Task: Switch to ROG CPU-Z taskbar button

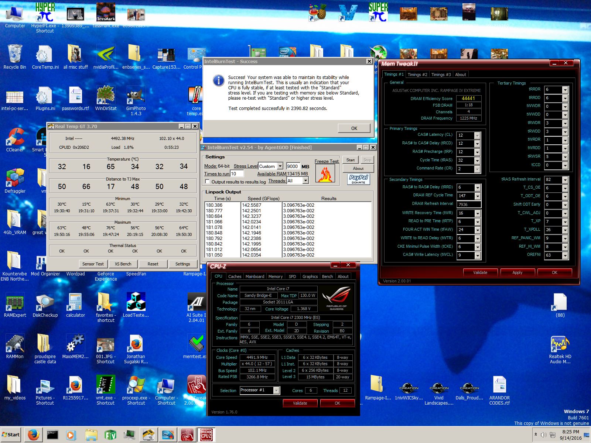Action: 206,435
